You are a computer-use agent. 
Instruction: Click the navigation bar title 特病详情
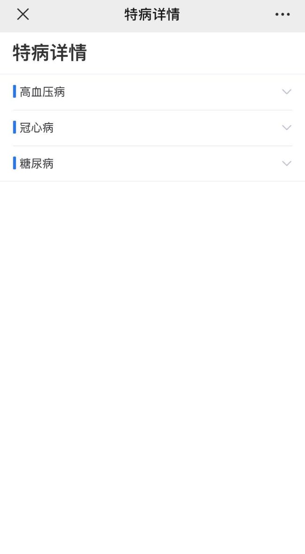click(152, 15)
